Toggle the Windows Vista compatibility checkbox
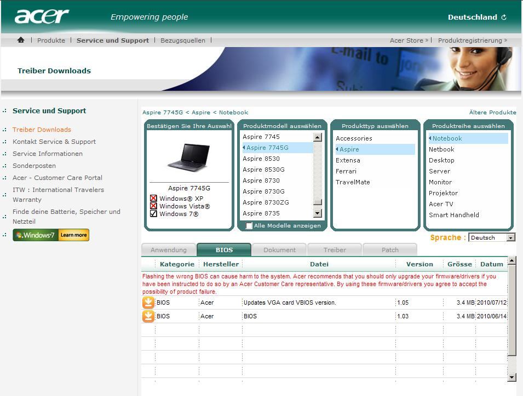This screenshot has height=396, width=523. 153,206
